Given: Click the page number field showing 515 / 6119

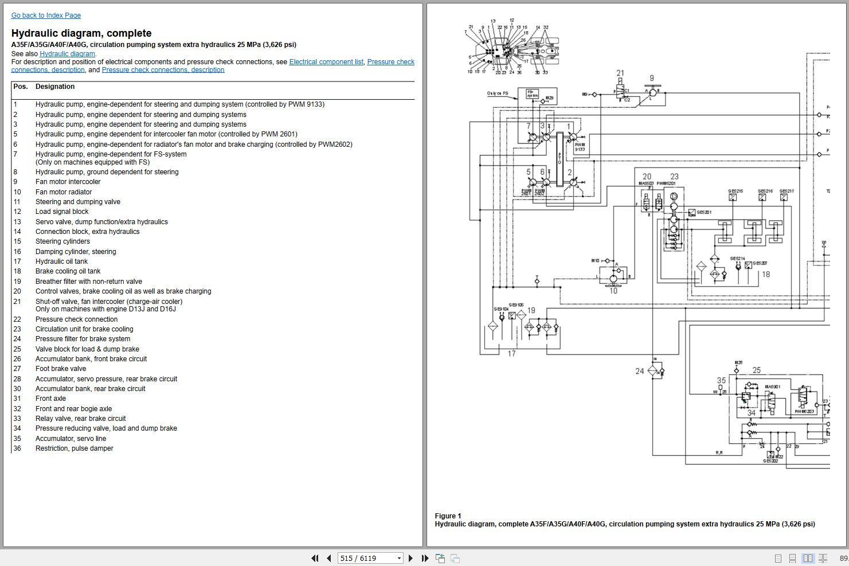Looking at the screenshot, I should click(365, 558).
